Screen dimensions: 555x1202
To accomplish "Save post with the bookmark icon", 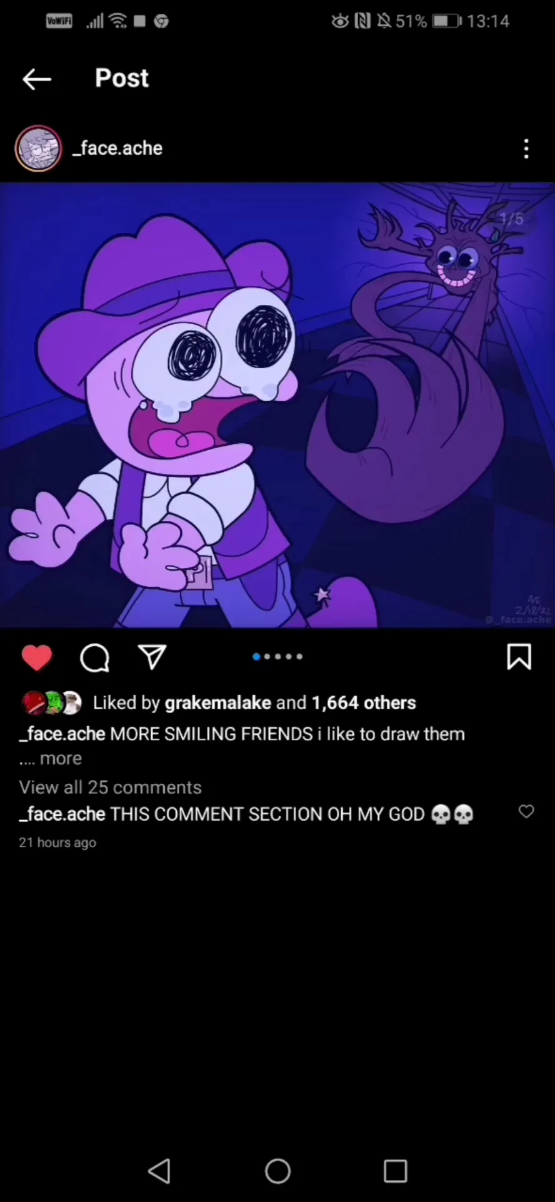I will click(x=519, y=657).
